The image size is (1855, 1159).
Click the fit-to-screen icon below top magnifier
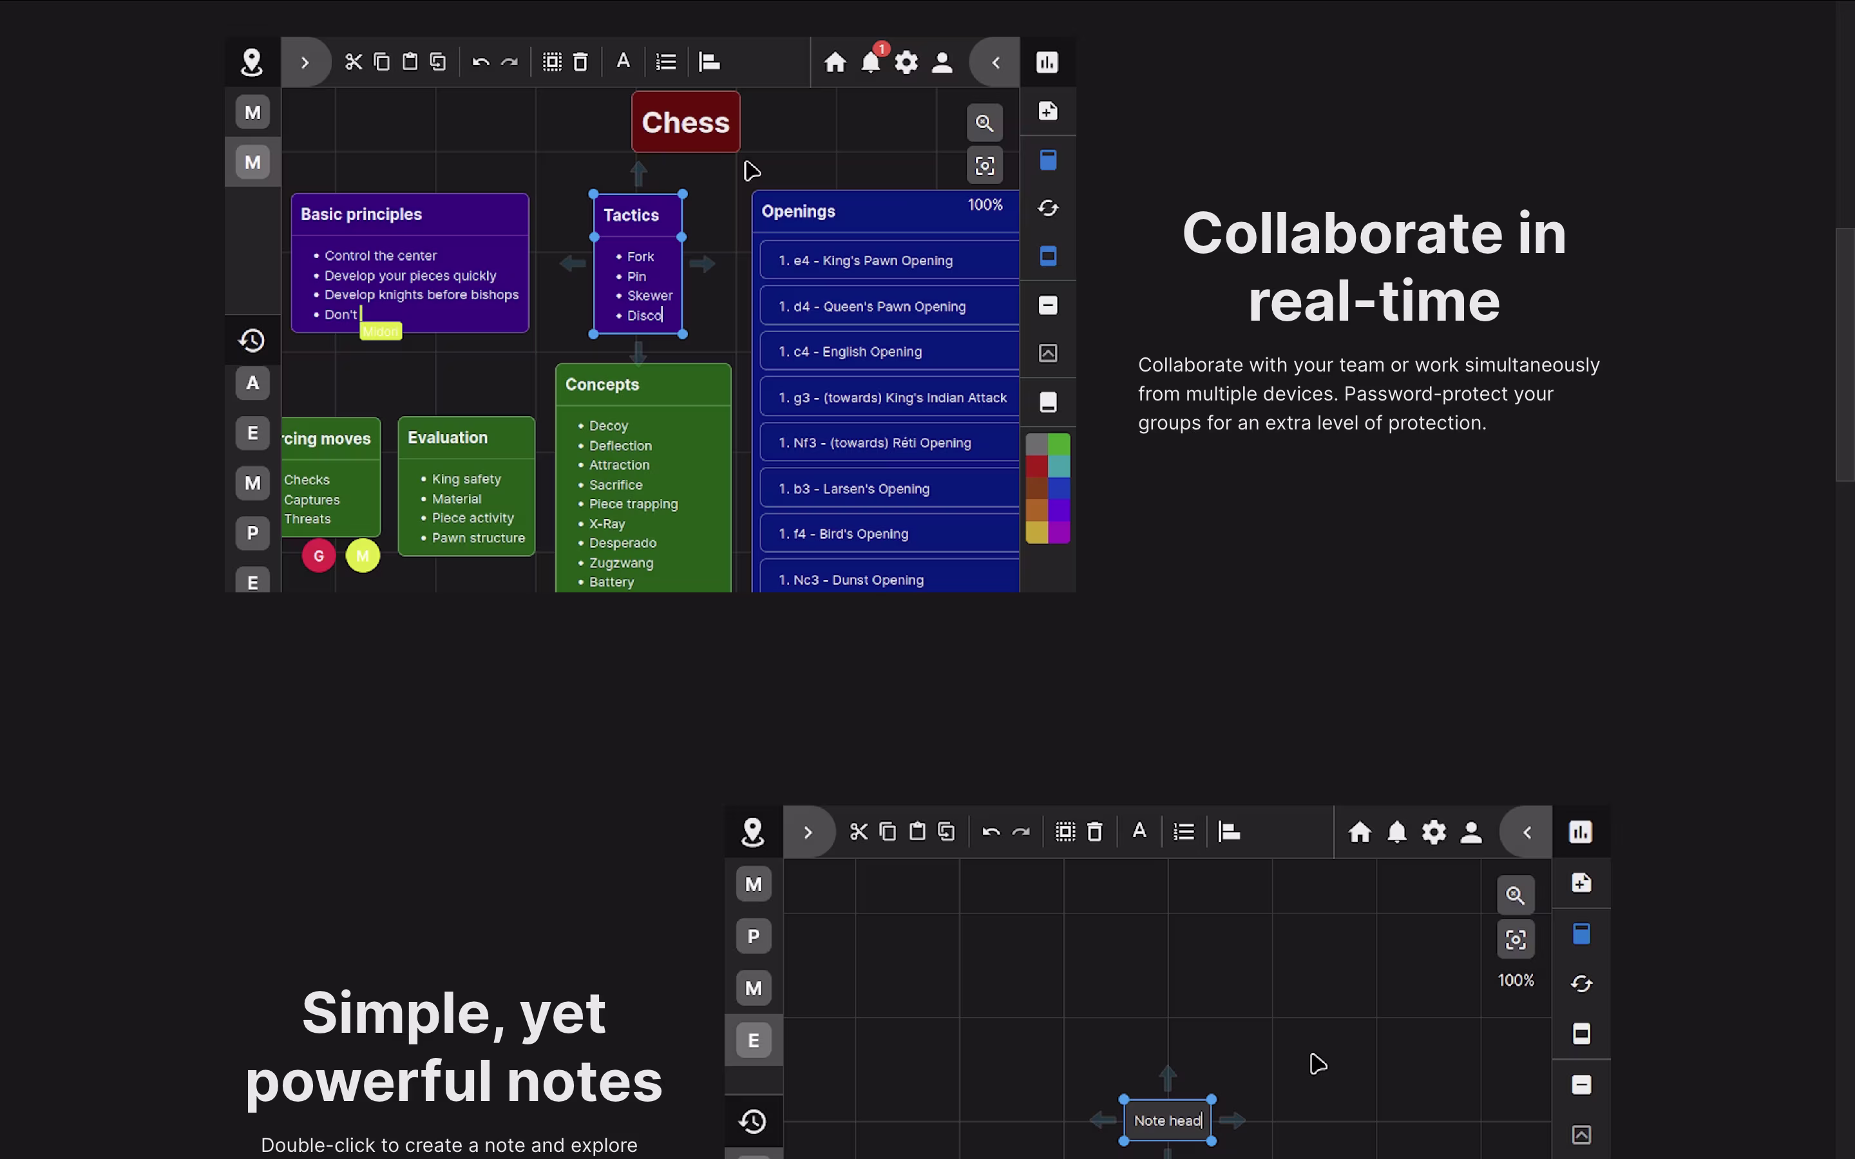coord(984,165)
